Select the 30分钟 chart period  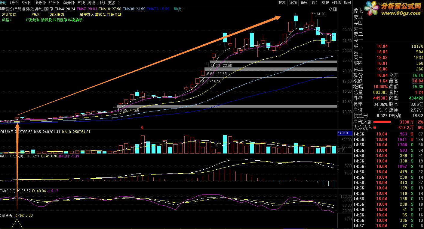[x=54, y=3]
